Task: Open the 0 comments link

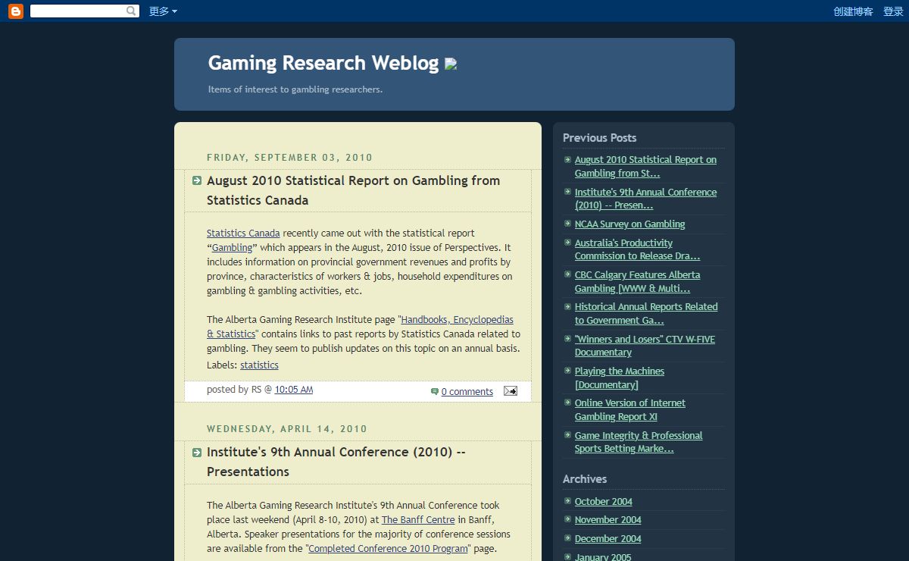Action: click(467, 392)
